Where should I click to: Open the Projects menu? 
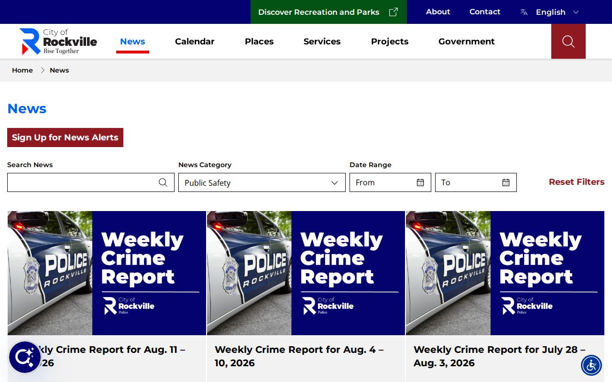pos(390,42)
